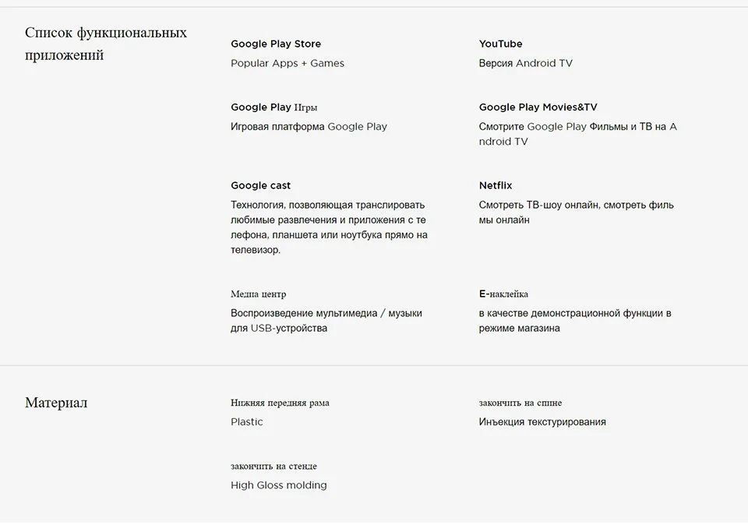Select the Plastic material value
Screen dimensions: 748x528
[247, 422]
